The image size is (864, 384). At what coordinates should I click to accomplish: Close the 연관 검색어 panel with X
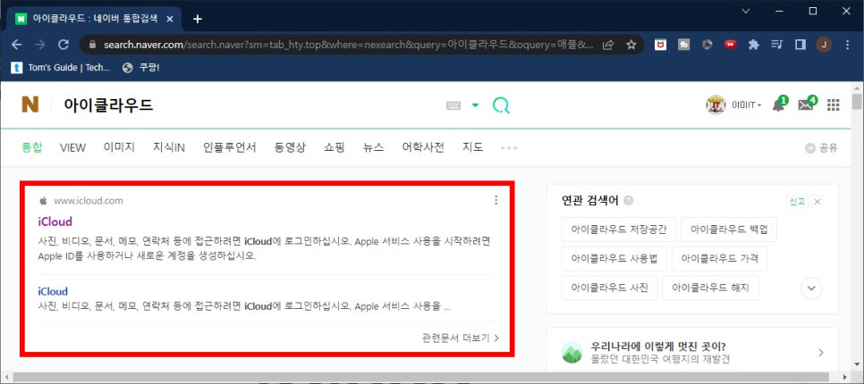817,201
